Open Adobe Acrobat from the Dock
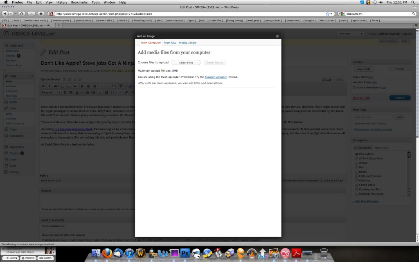This screenshot has width=419, height=262. coord(296,253)
